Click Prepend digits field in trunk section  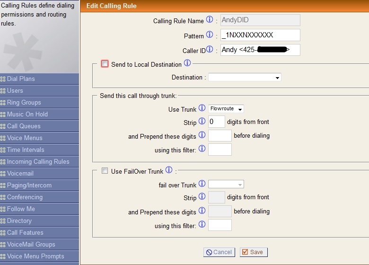pos(220,135)
